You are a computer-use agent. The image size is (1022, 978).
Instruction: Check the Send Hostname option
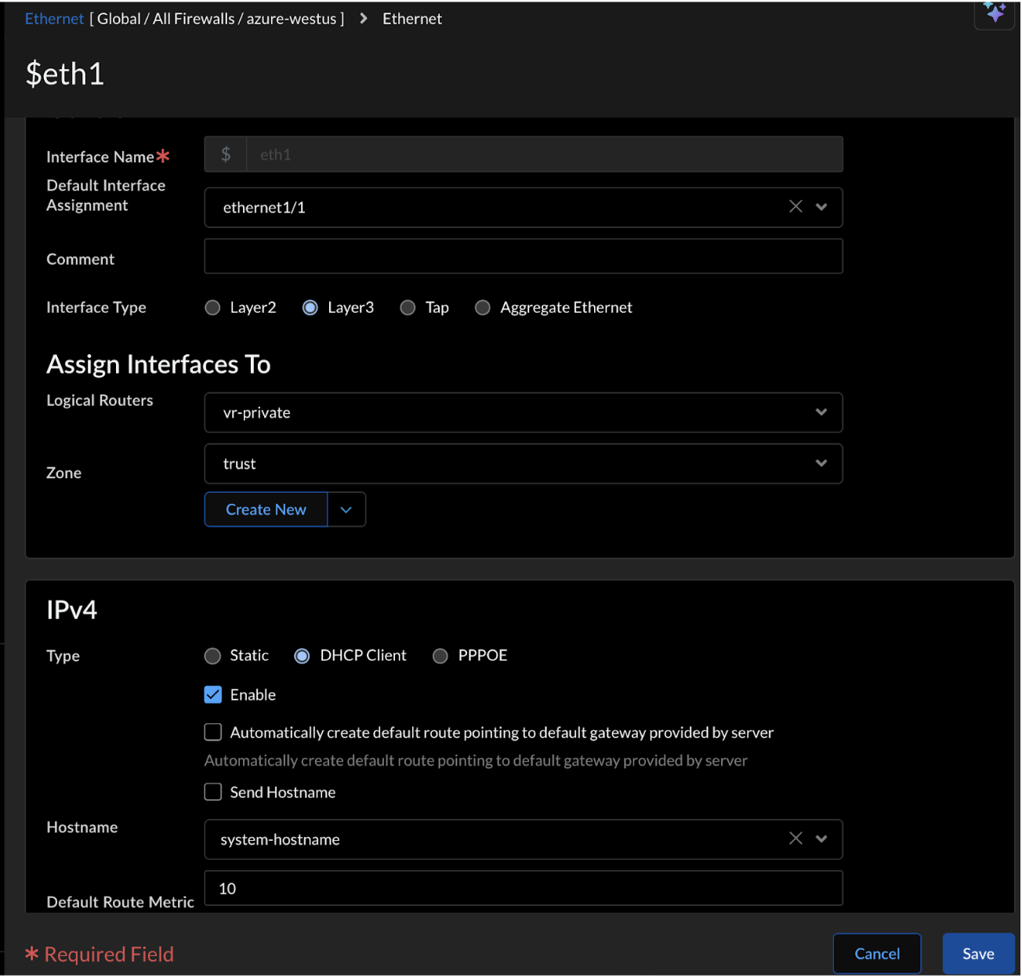point(213,792)
